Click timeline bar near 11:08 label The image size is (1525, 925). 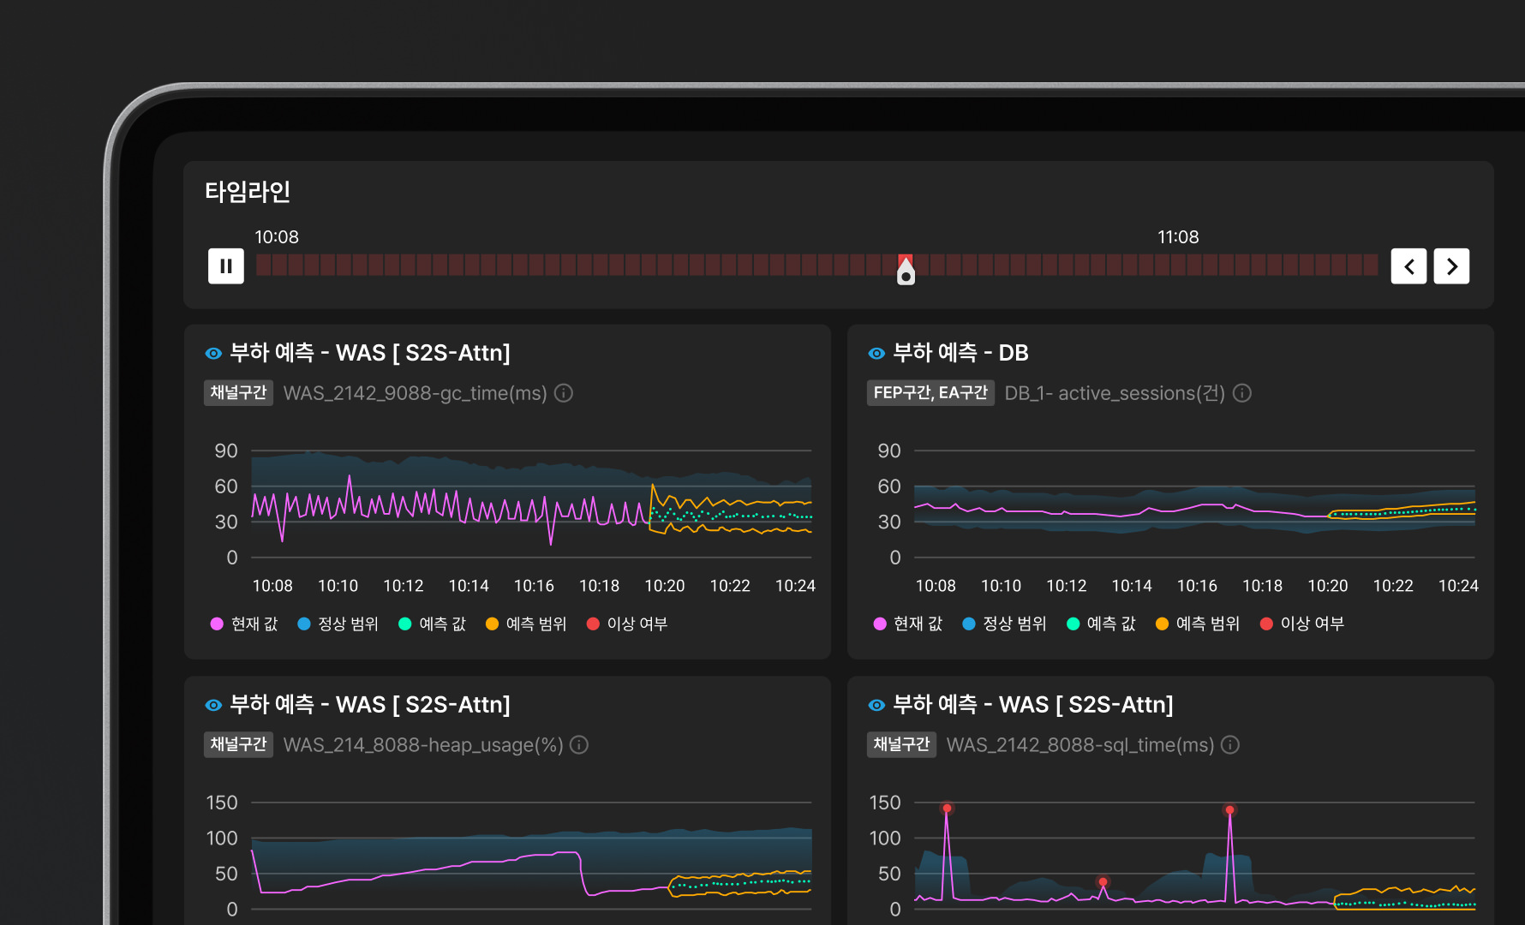1179,266
